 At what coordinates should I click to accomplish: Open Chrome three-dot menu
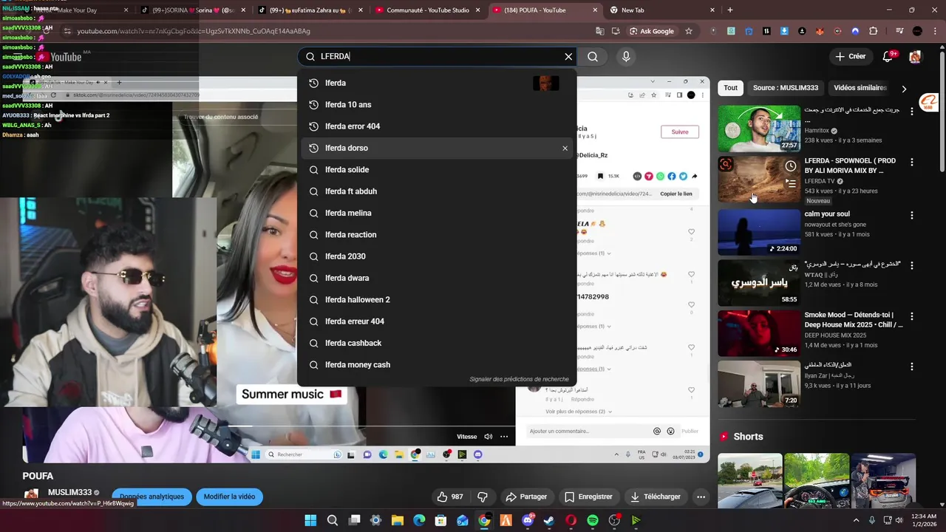coord(934,31)
